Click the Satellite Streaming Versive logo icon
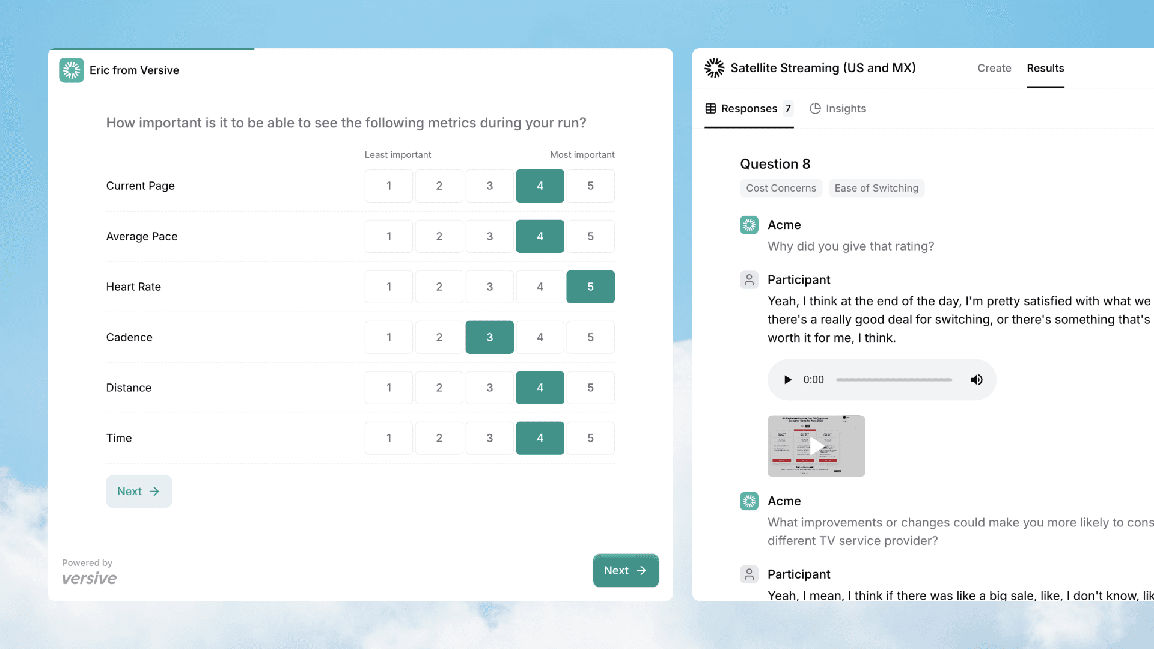 713,67
